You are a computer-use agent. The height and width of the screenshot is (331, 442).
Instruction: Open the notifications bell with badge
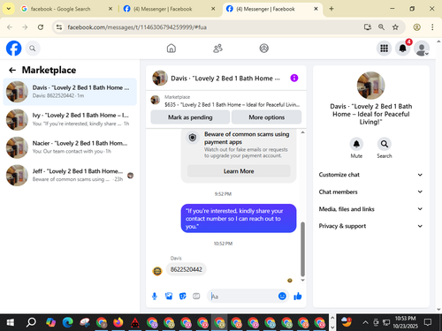pos(403,49)
